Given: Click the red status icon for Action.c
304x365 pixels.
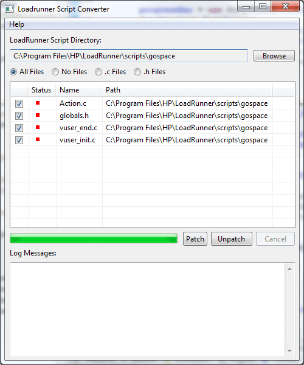Looking at the screenshot, I should coord(38,103).
